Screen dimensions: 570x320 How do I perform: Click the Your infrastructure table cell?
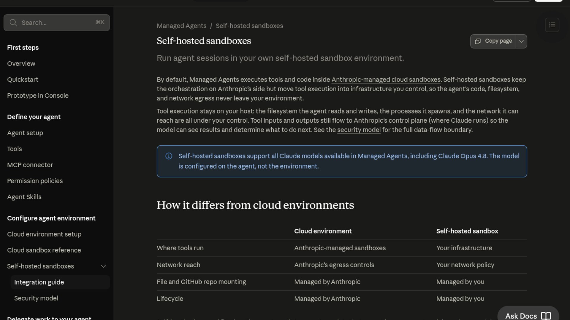(x=464, y=248)
